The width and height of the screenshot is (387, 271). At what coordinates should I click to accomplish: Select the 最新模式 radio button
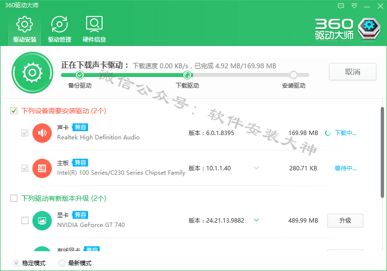[x=62, y=263]
